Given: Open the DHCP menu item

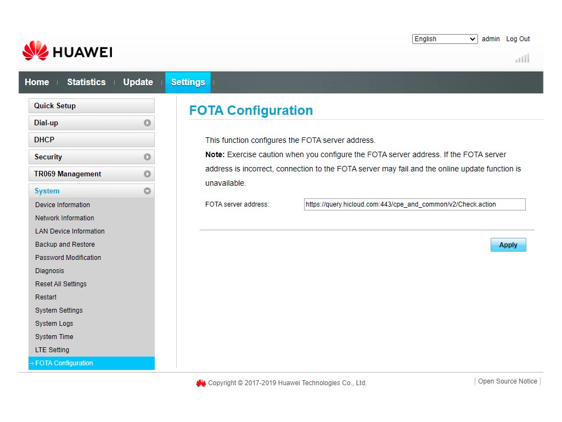Looking at the screenshot, I should (92, 140).
